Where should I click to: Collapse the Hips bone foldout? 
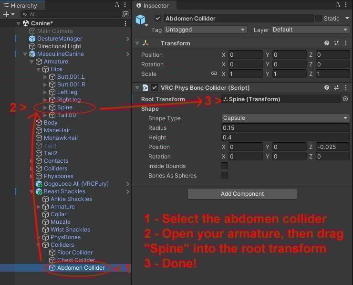coord(38,69)
